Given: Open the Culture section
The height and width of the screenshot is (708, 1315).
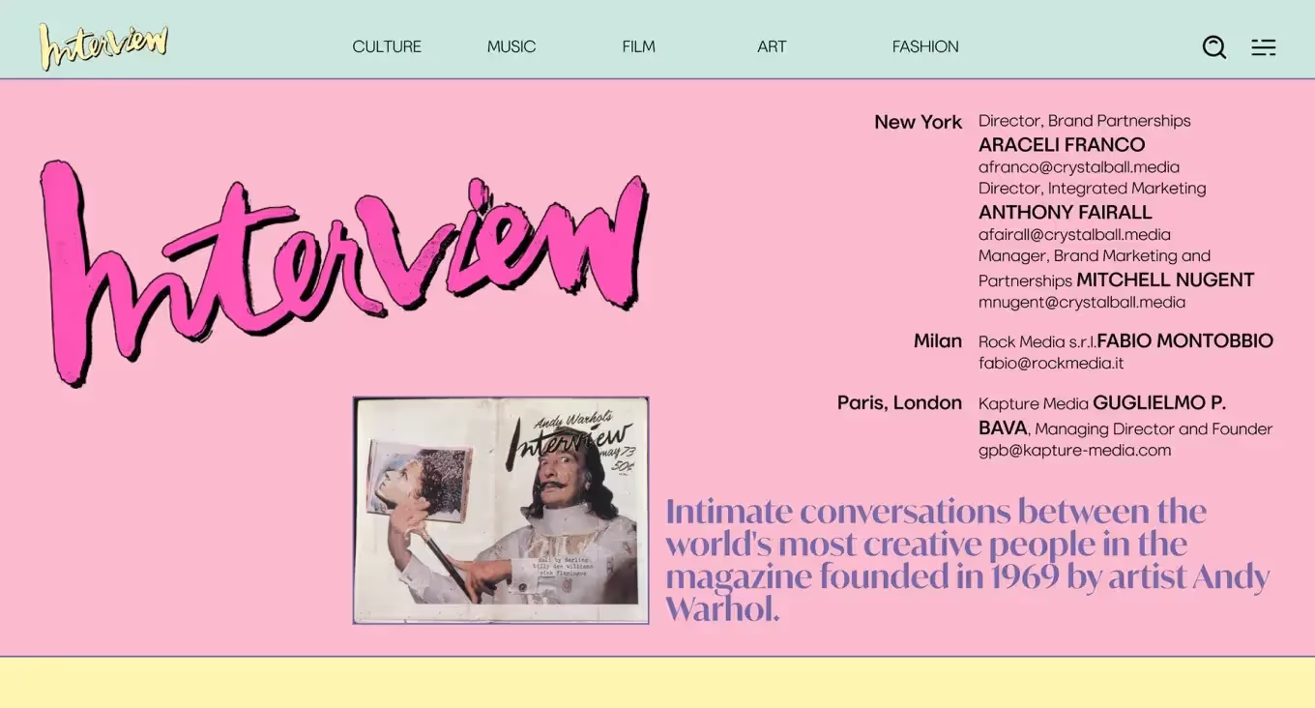Looking at the screenshot, I should [386, 46].
